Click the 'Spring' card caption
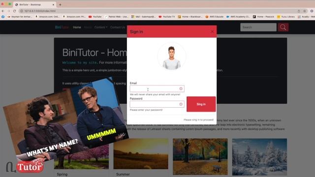 (x=62, y=174)
